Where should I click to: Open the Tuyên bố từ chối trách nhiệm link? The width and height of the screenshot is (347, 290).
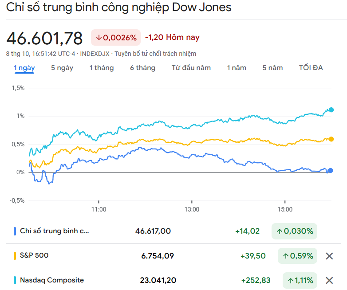tap(155, 54)
